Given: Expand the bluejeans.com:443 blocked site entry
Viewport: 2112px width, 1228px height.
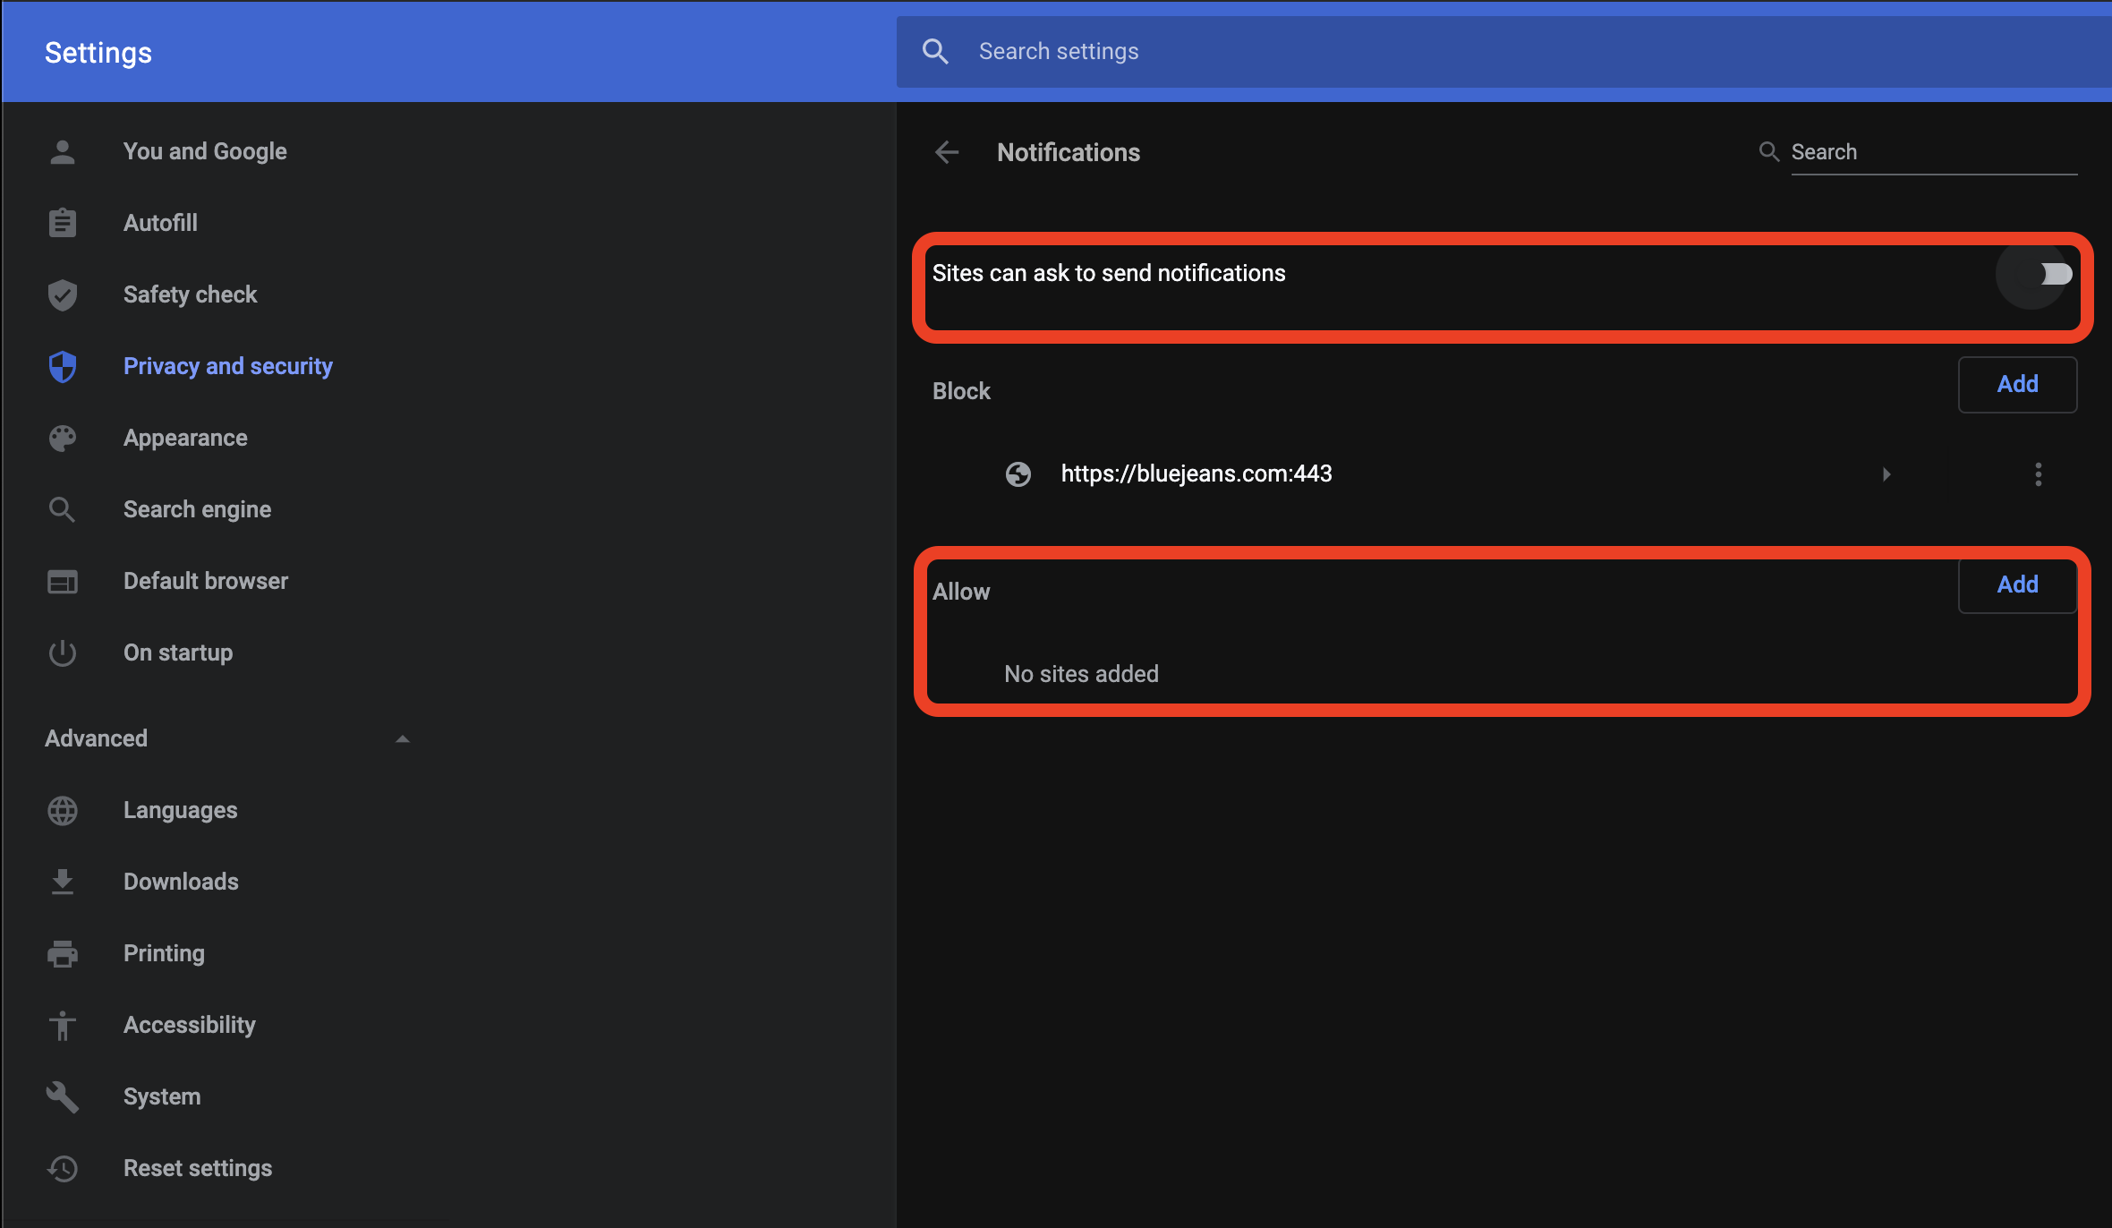Looking at the screenshot, I should tap(1886, 473).
